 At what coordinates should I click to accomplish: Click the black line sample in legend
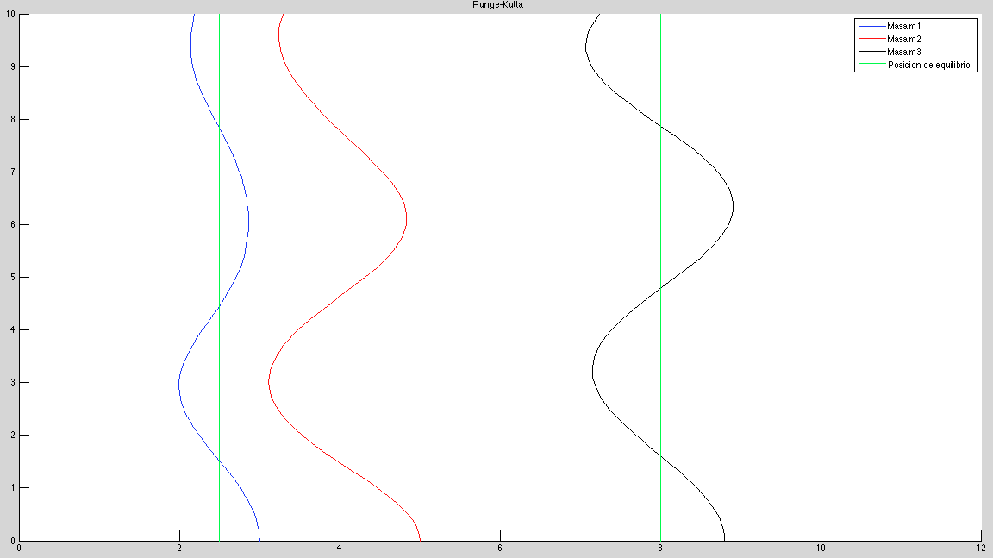[x=871, y=53]
